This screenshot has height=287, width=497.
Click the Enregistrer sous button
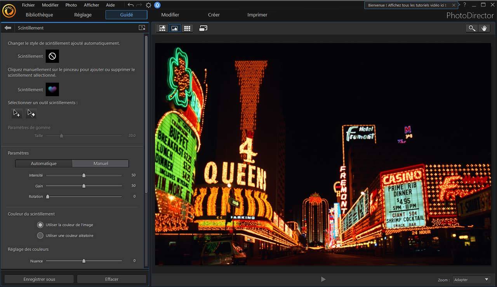click(x=39, y=279)
